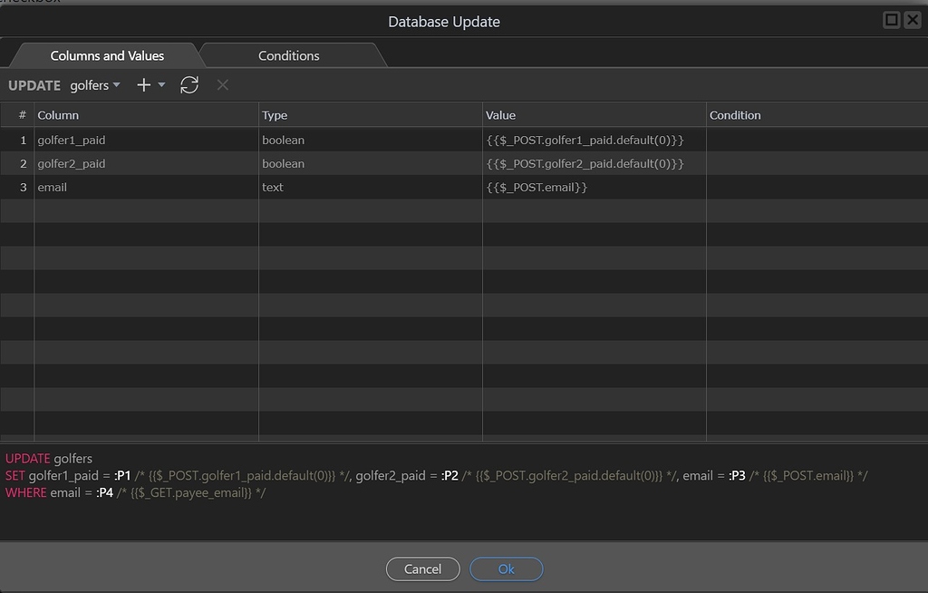The width and height of the screenshot is (928, 593).
Task: Select row number 1
Action: [17, 140]
